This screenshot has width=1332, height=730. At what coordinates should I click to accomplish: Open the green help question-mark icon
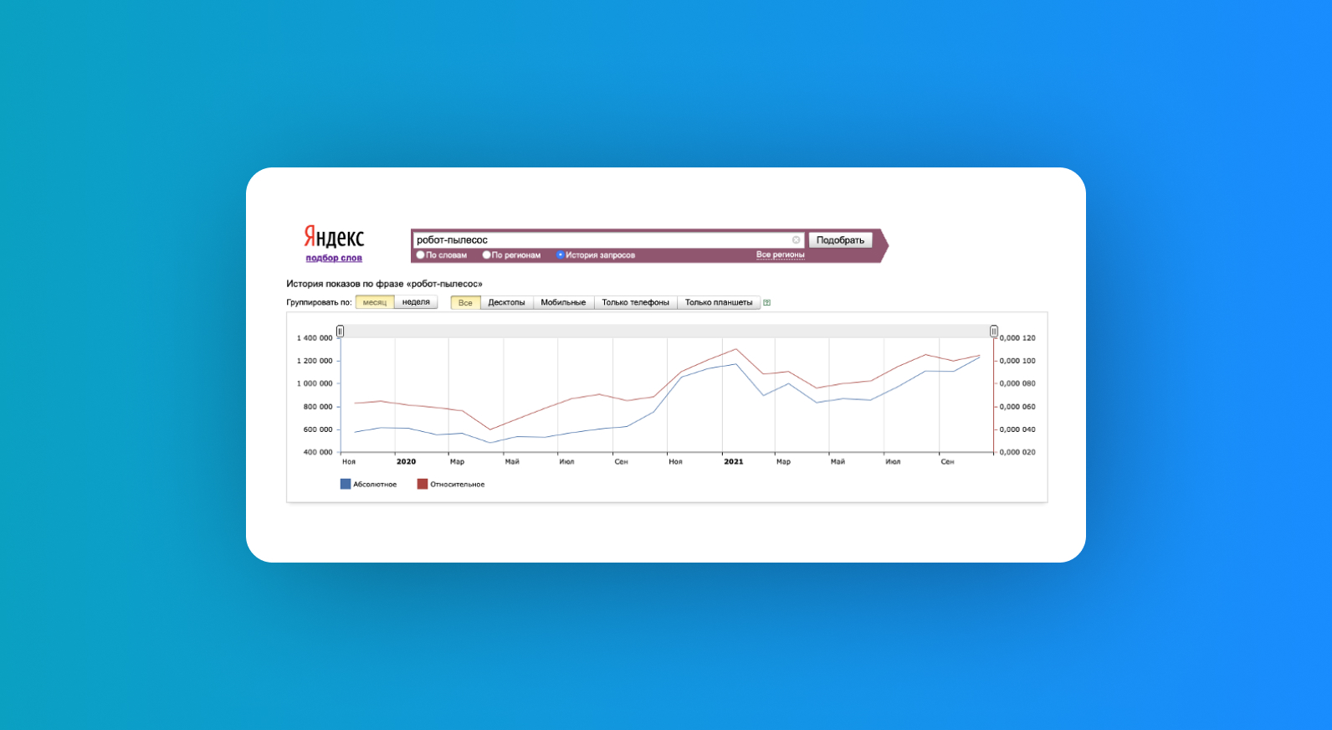[767, 303]
